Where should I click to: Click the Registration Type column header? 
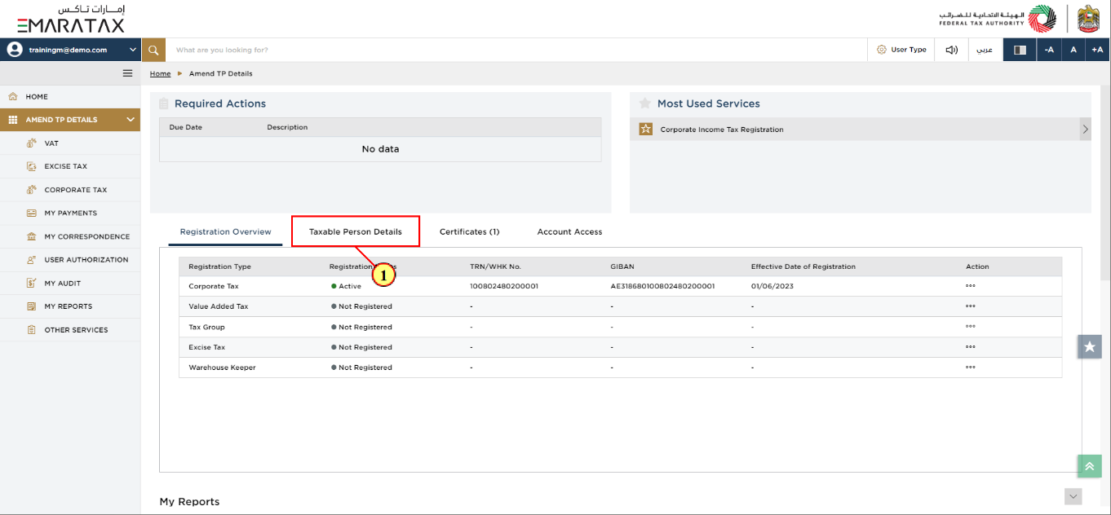tap(219, 266)
